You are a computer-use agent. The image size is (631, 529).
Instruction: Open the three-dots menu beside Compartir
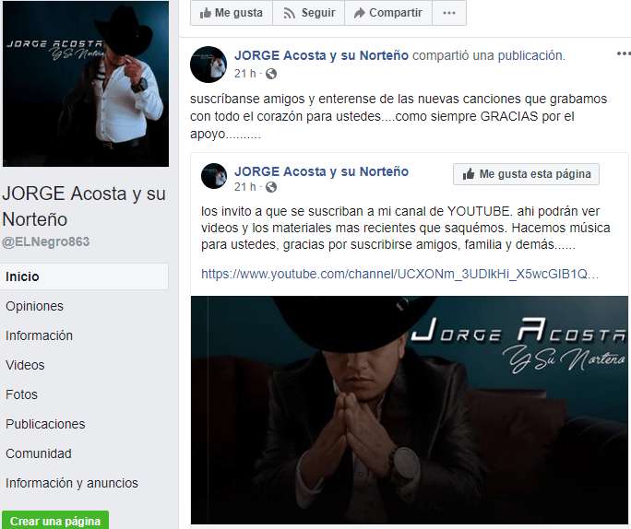(x=449, y=13)
